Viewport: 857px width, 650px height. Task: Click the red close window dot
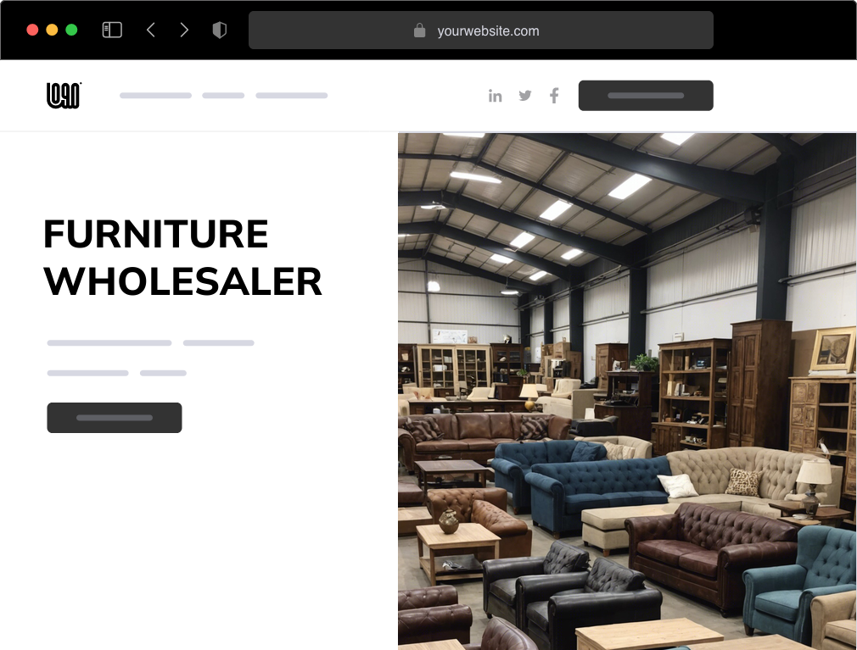pos(32,30)
